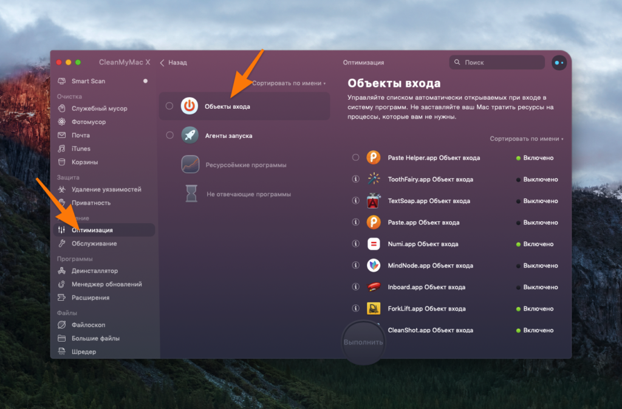This screenshot has width=622, height=409.
Task: Select the Корзины bin icon
Action: (x=62, y=162)
